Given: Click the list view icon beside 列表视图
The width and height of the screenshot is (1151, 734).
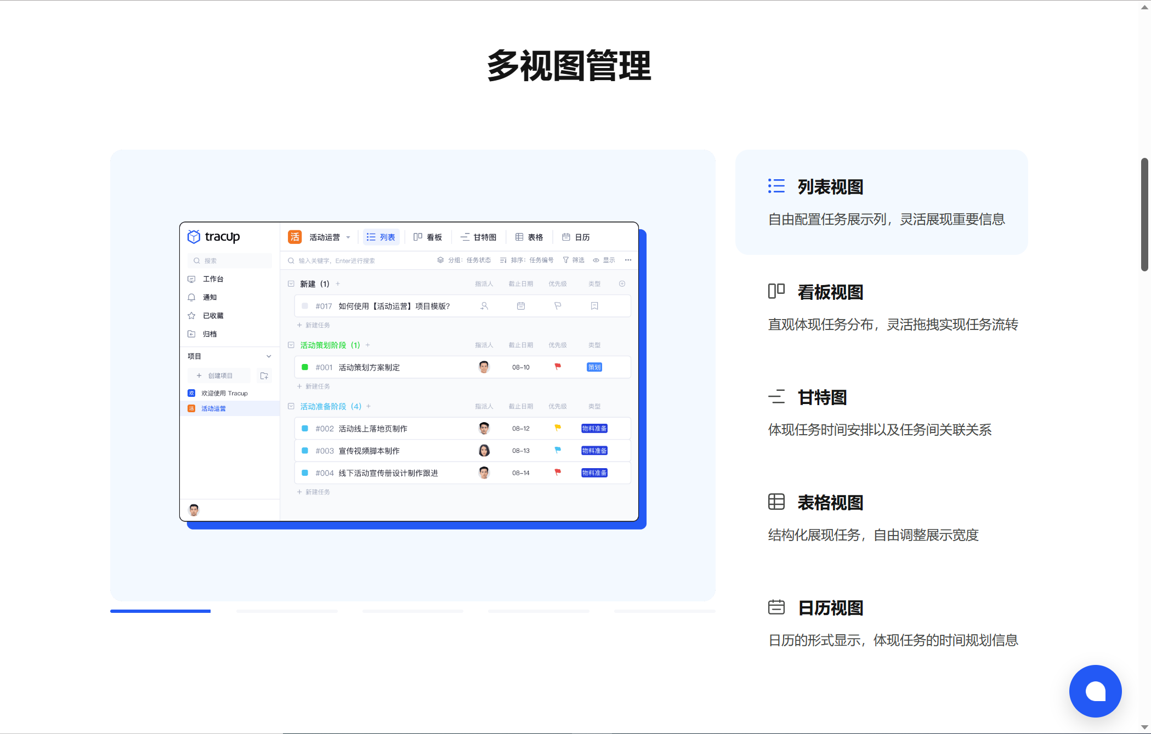Looking at the screenshot, I should (x=776, y=186).
